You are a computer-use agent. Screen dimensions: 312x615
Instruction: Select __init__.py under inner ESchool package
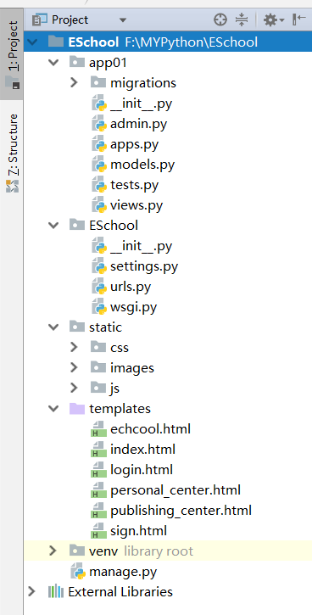point(141,246)
